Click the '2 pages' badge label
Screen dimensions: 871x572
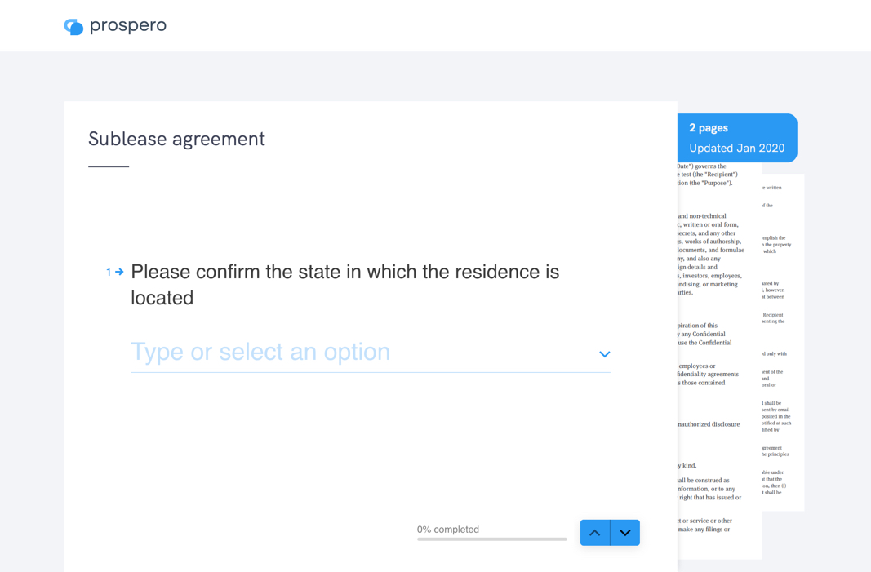[709, 127]
